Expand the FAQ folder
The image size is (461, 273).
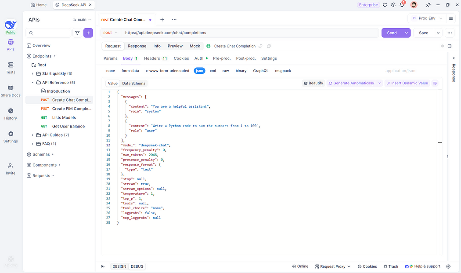(32, 144)
